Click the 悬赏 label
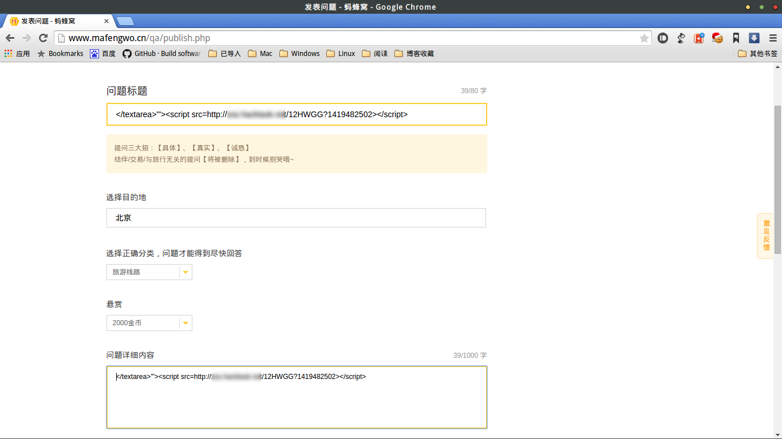Image resolution: width=782 pixels, height=439 pixels. [x=114, y=304]
